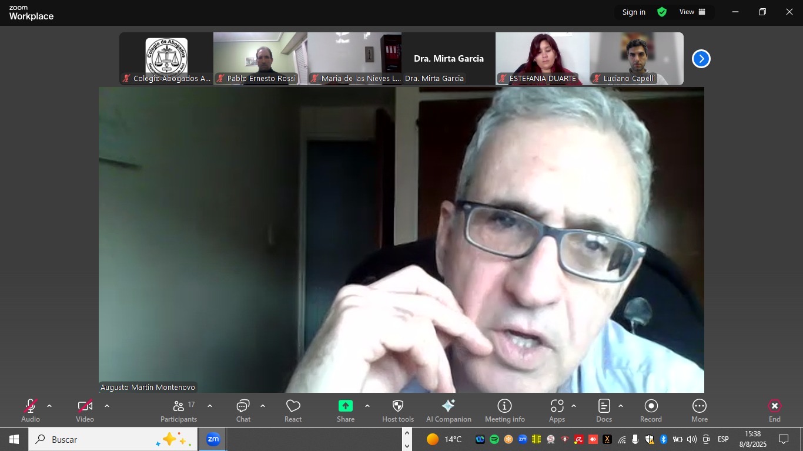End the meeting
Image resolution: width=803 pixels, height=451 pixels.
coord(775,410)
